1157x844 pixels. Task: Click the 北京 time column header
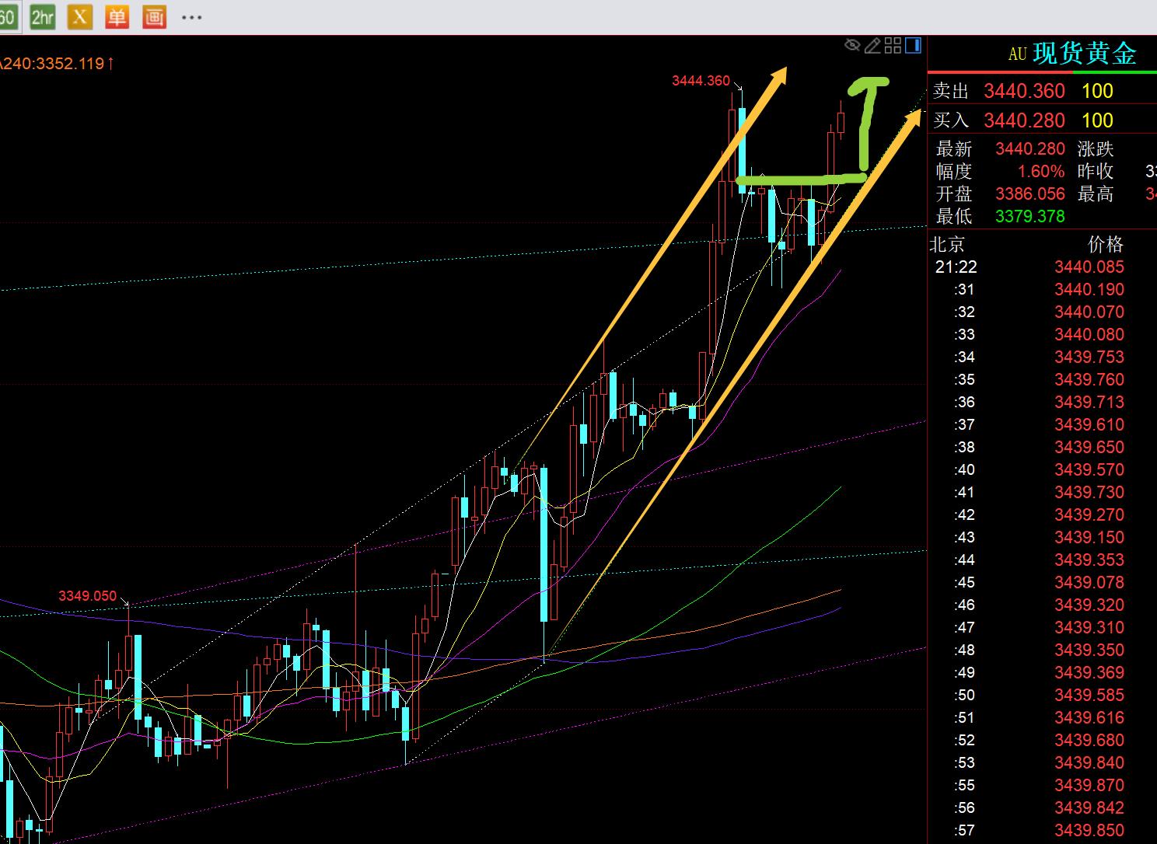click(947, 245)
